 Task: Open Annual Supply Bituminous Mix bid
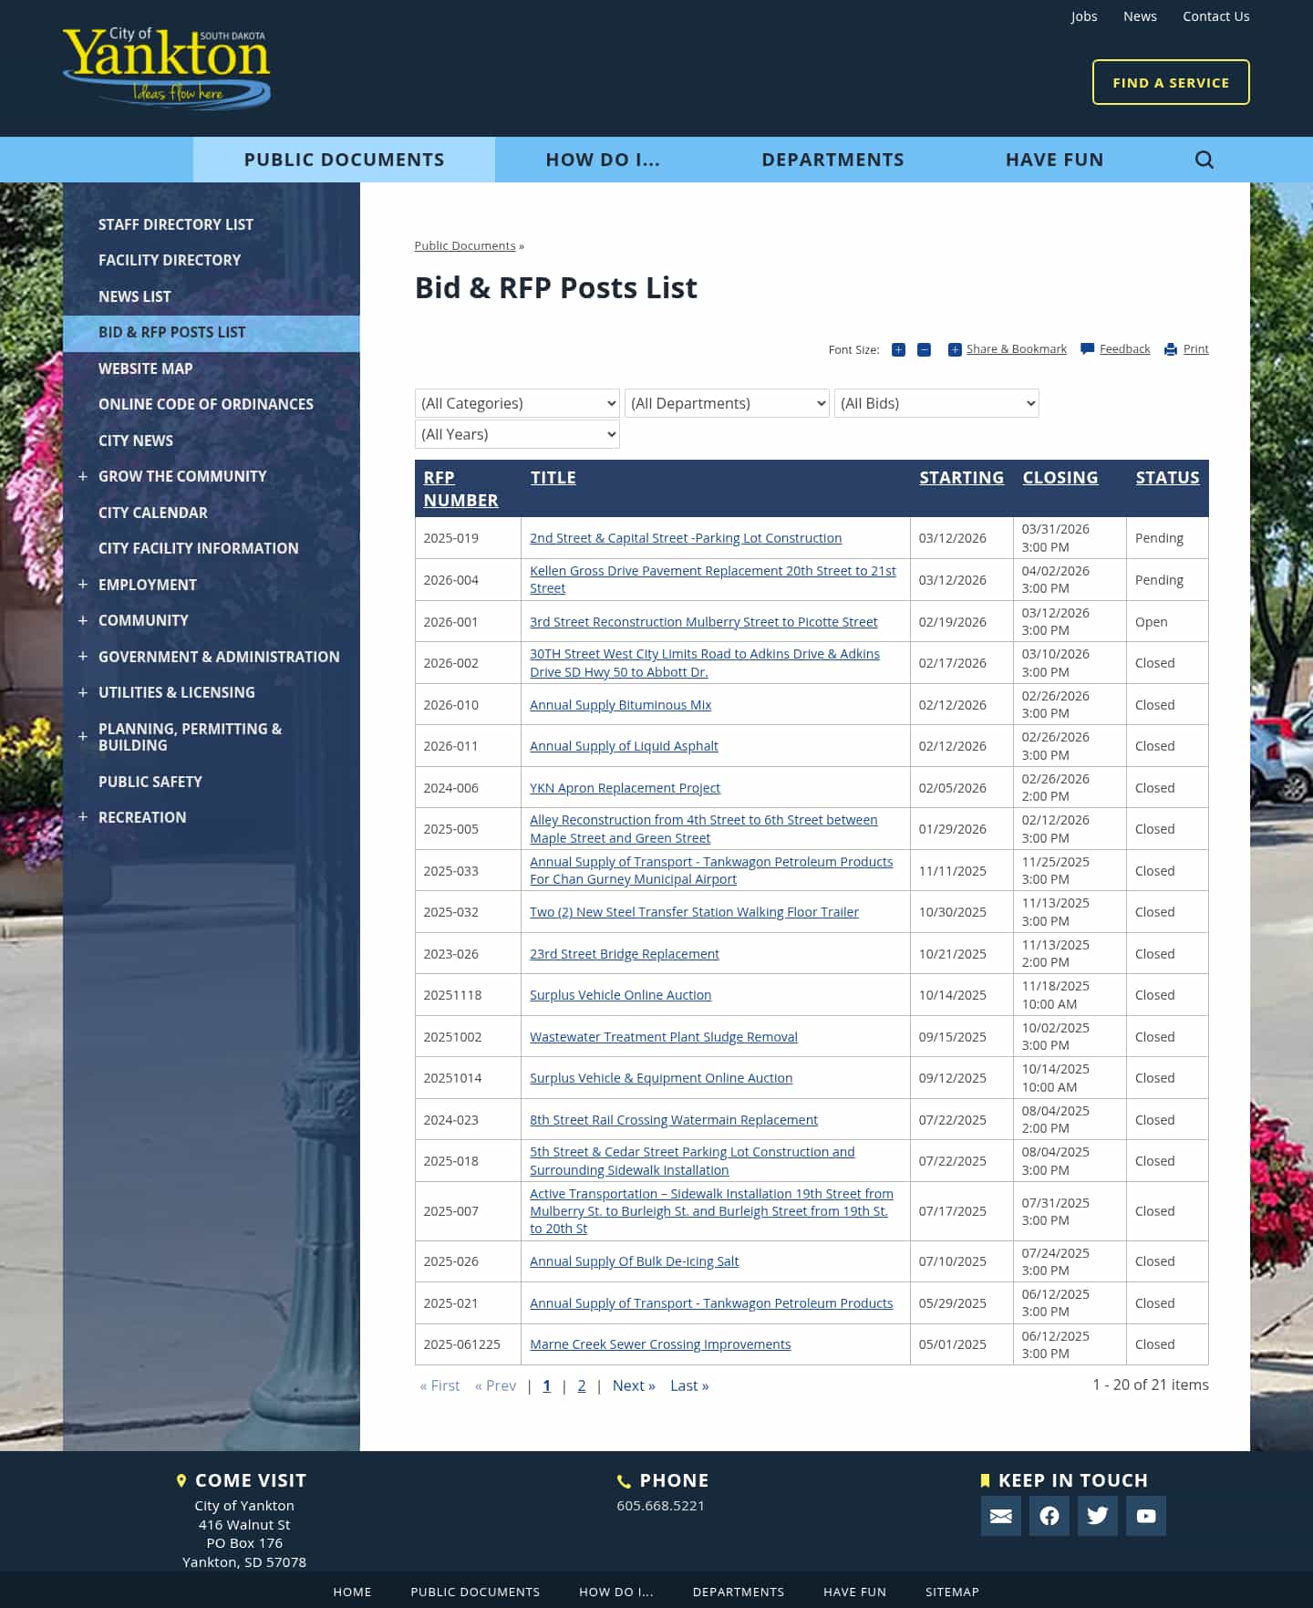(620, 705)
